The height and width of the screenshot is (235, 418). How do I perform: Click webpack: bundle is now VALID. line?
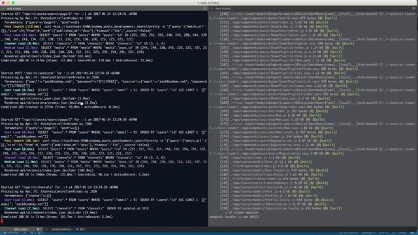234,217
